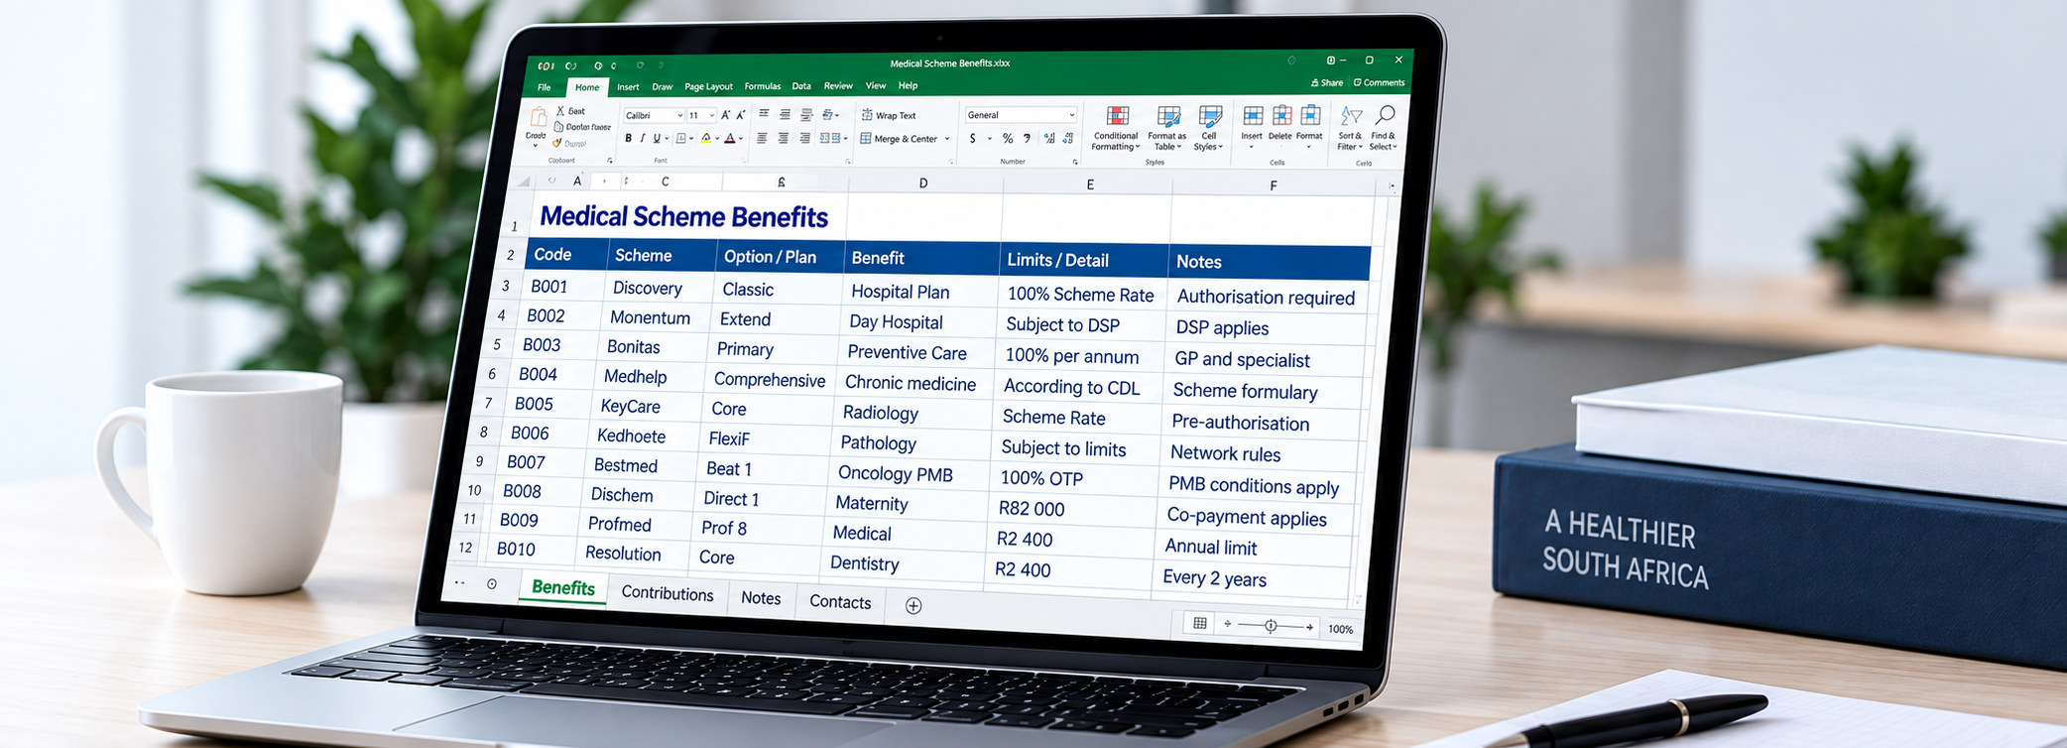Expand the Font Color arrow
The width and height of the screenshot is (2067, 748).
tap(741, 139)
